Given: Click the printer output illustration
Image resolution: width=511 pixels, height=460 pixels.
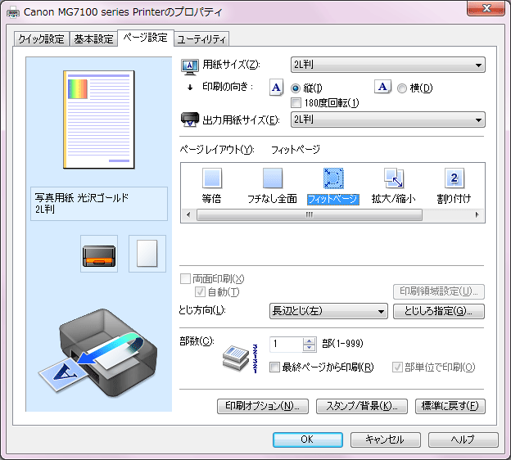Looking at the screenshot, I should [x=98, y=352].
